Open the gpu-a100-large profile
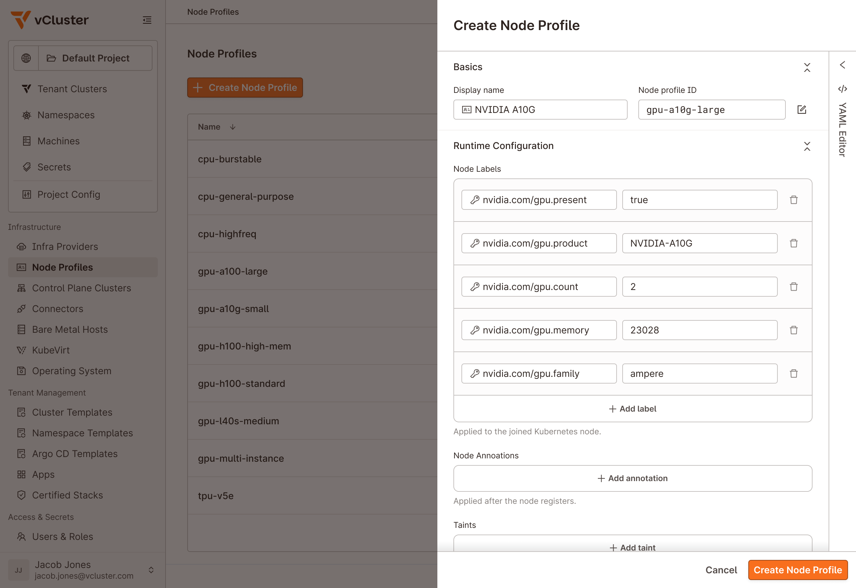This screenshot has height=588, width=856. 312,271
